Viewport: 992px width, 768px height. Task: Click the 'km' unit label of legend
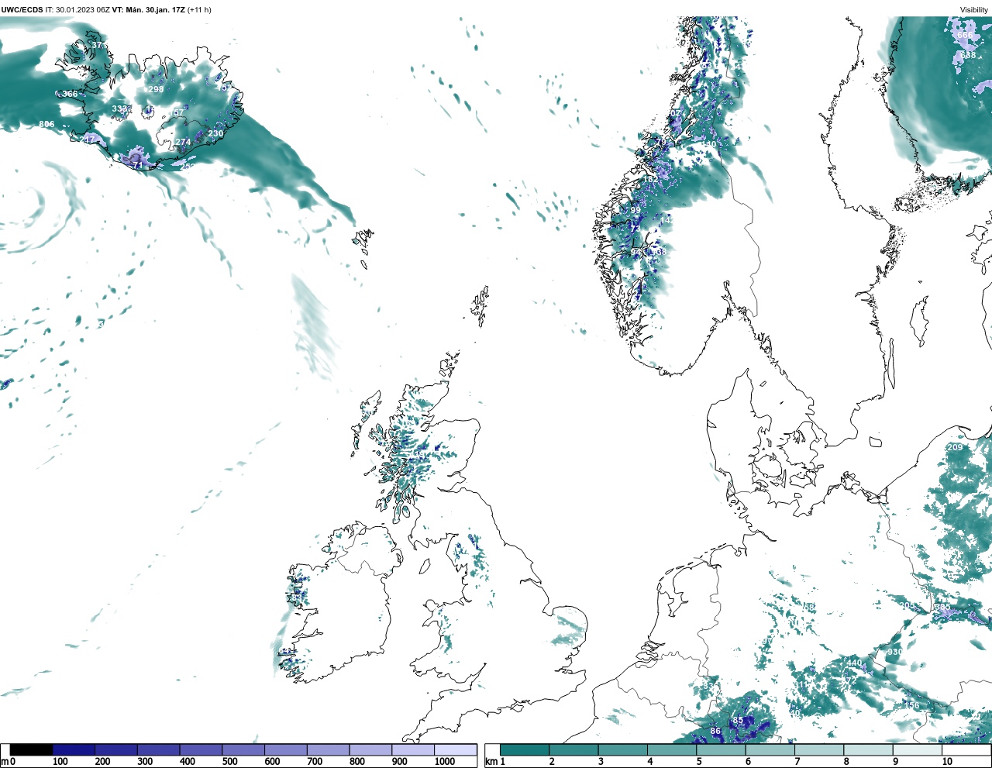(491, 763)
